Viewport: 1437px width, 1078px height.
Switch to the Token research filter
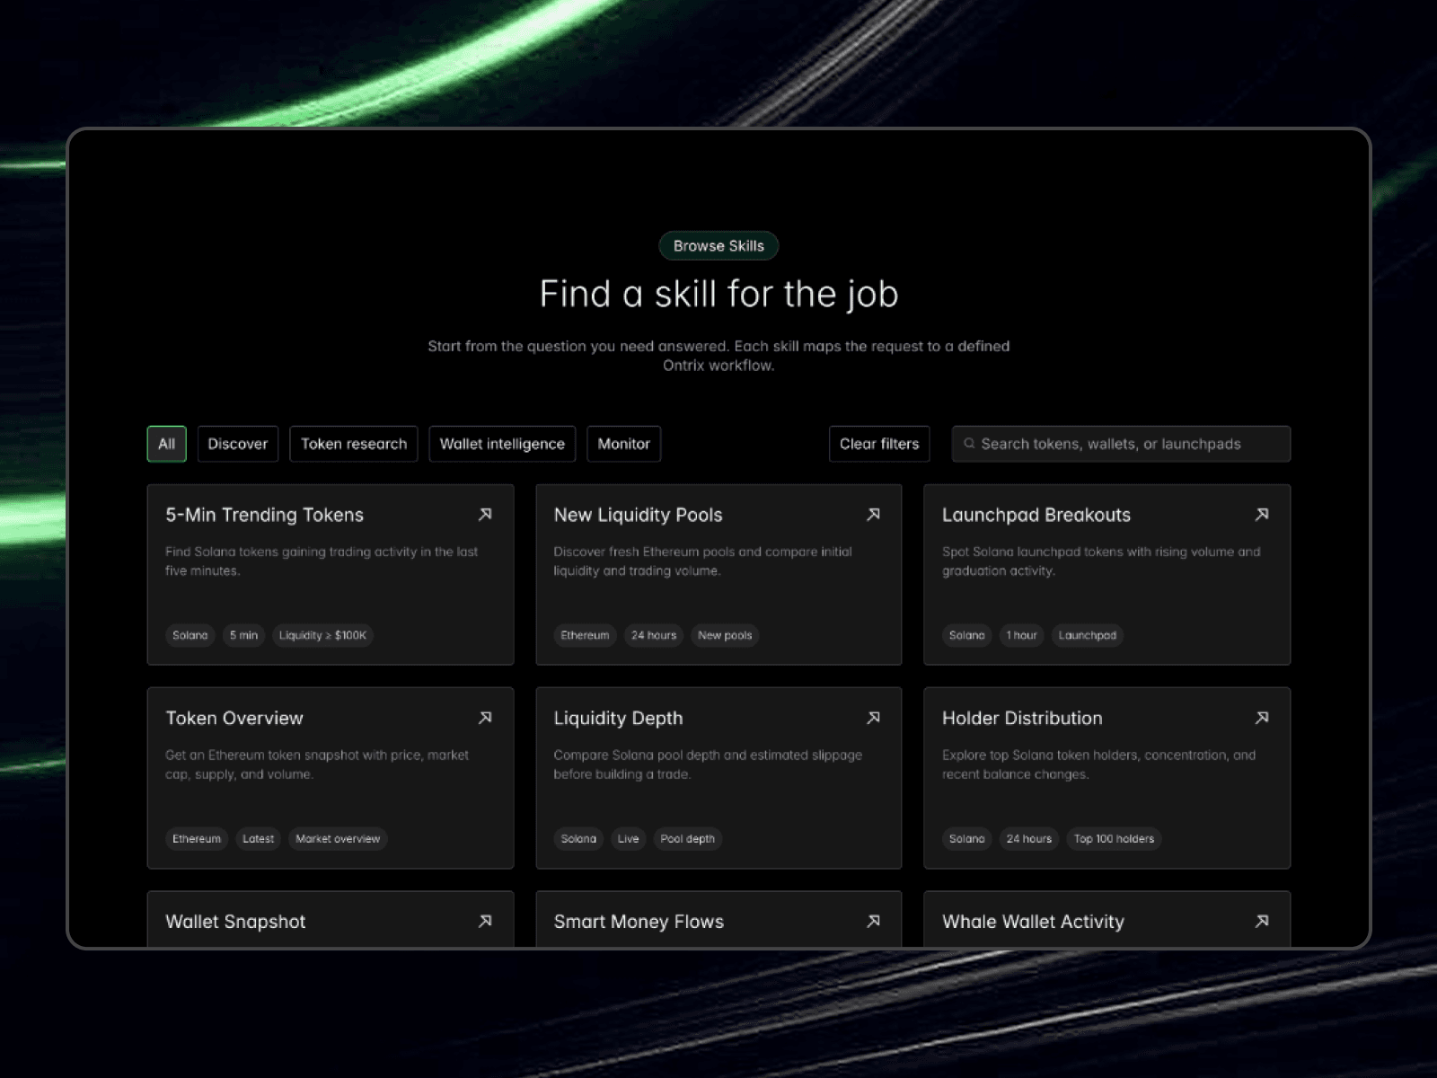coord(354,444)
